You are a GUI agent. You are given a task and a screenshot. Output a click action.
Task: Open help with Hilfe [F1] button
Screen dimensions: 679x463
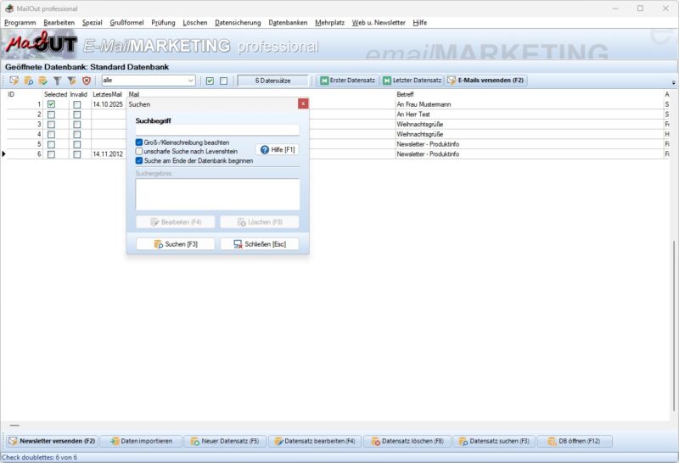[277, 149]
